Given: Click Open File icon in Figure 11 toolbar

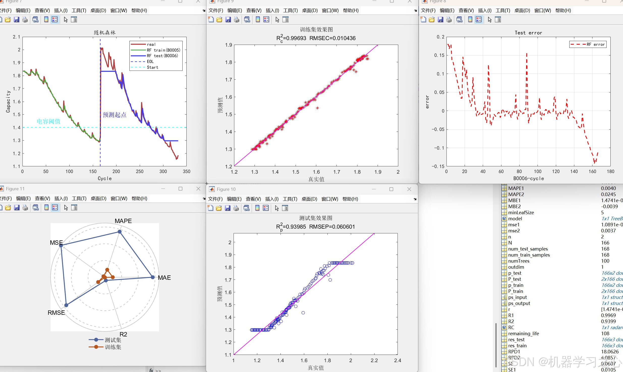Looking at the screenshot, I should [8, 208].
